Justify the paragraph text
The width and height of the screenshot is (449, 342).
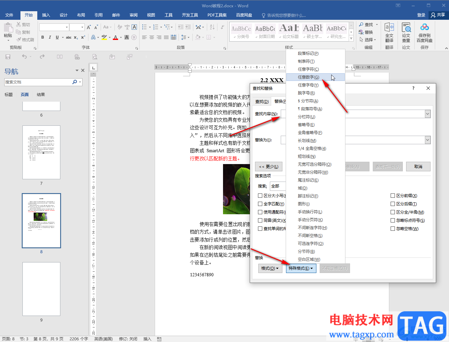[166, 37]
